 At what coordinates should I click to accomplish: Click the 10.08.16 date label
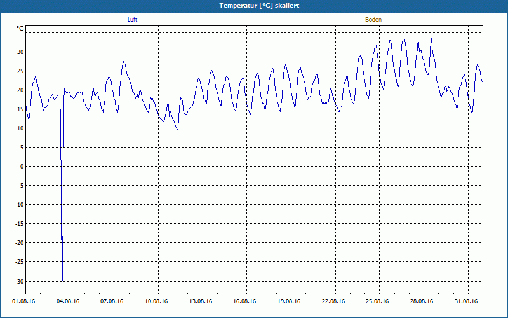[x=156, y=301]
